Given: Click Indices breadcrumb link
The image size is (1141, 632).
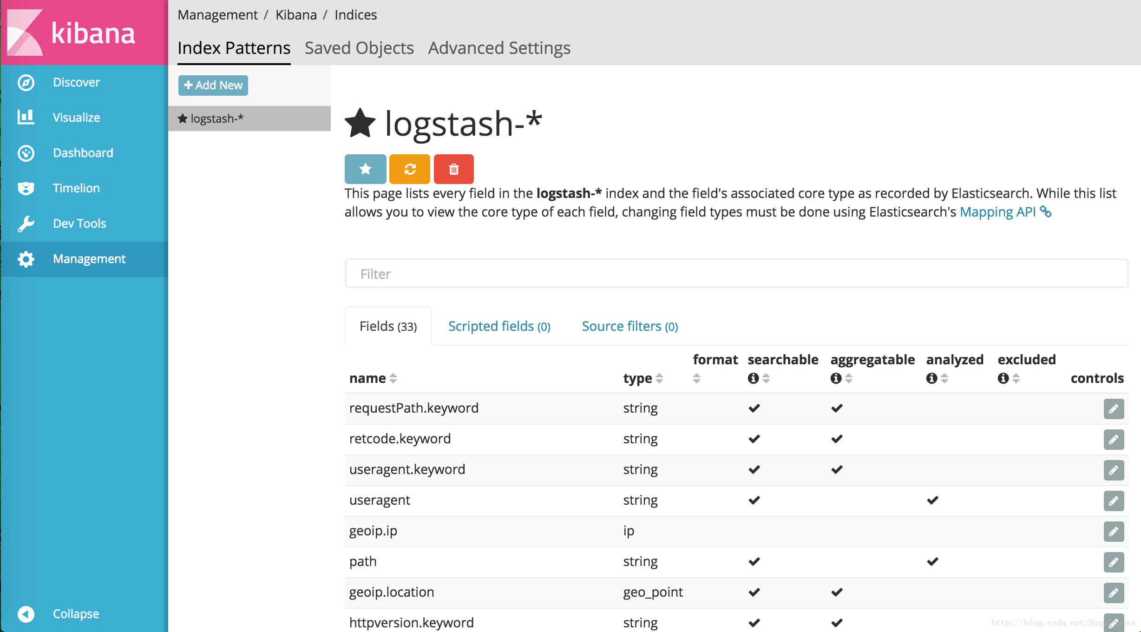Looking at the screenshot, I should (x=356, y=15).
